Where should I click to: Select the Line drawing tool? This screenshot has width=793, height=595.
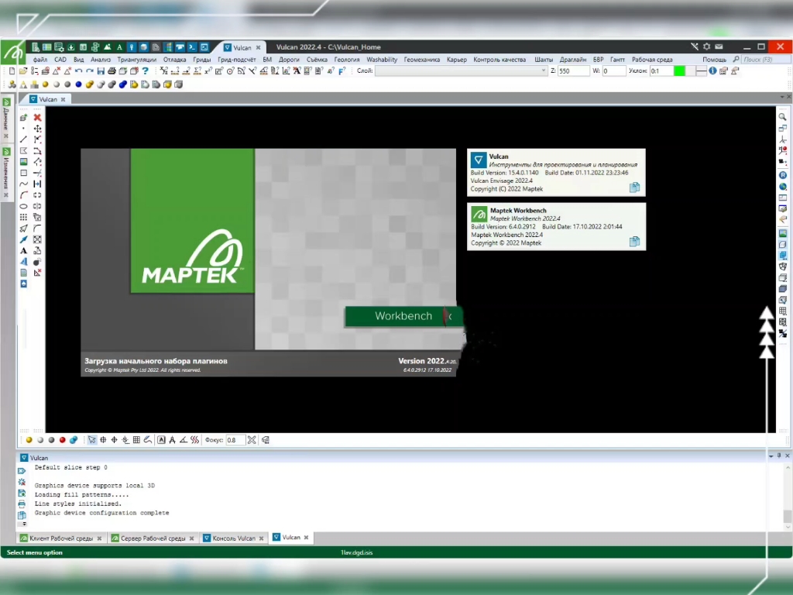22,139
